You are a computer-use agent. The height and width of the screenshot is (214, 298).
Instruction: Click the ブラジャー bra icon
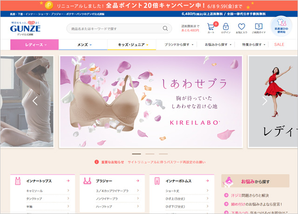(x=87, y=181)
